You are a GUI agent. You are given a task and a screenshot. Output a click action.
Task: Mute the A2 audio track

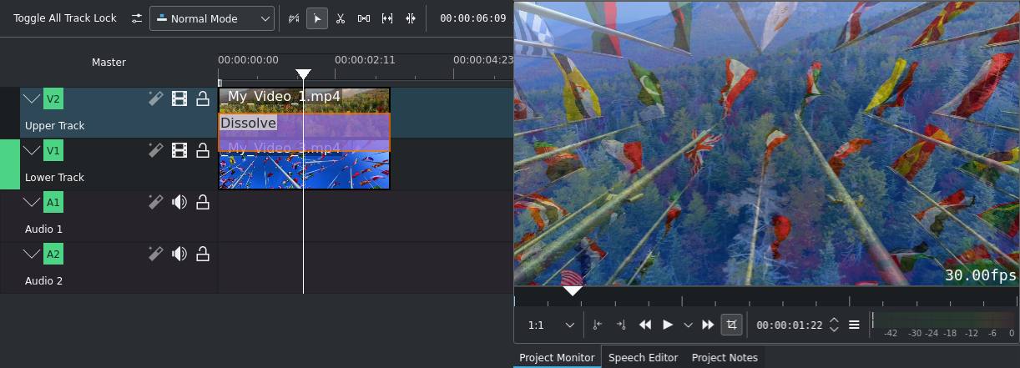click(179, 255)
